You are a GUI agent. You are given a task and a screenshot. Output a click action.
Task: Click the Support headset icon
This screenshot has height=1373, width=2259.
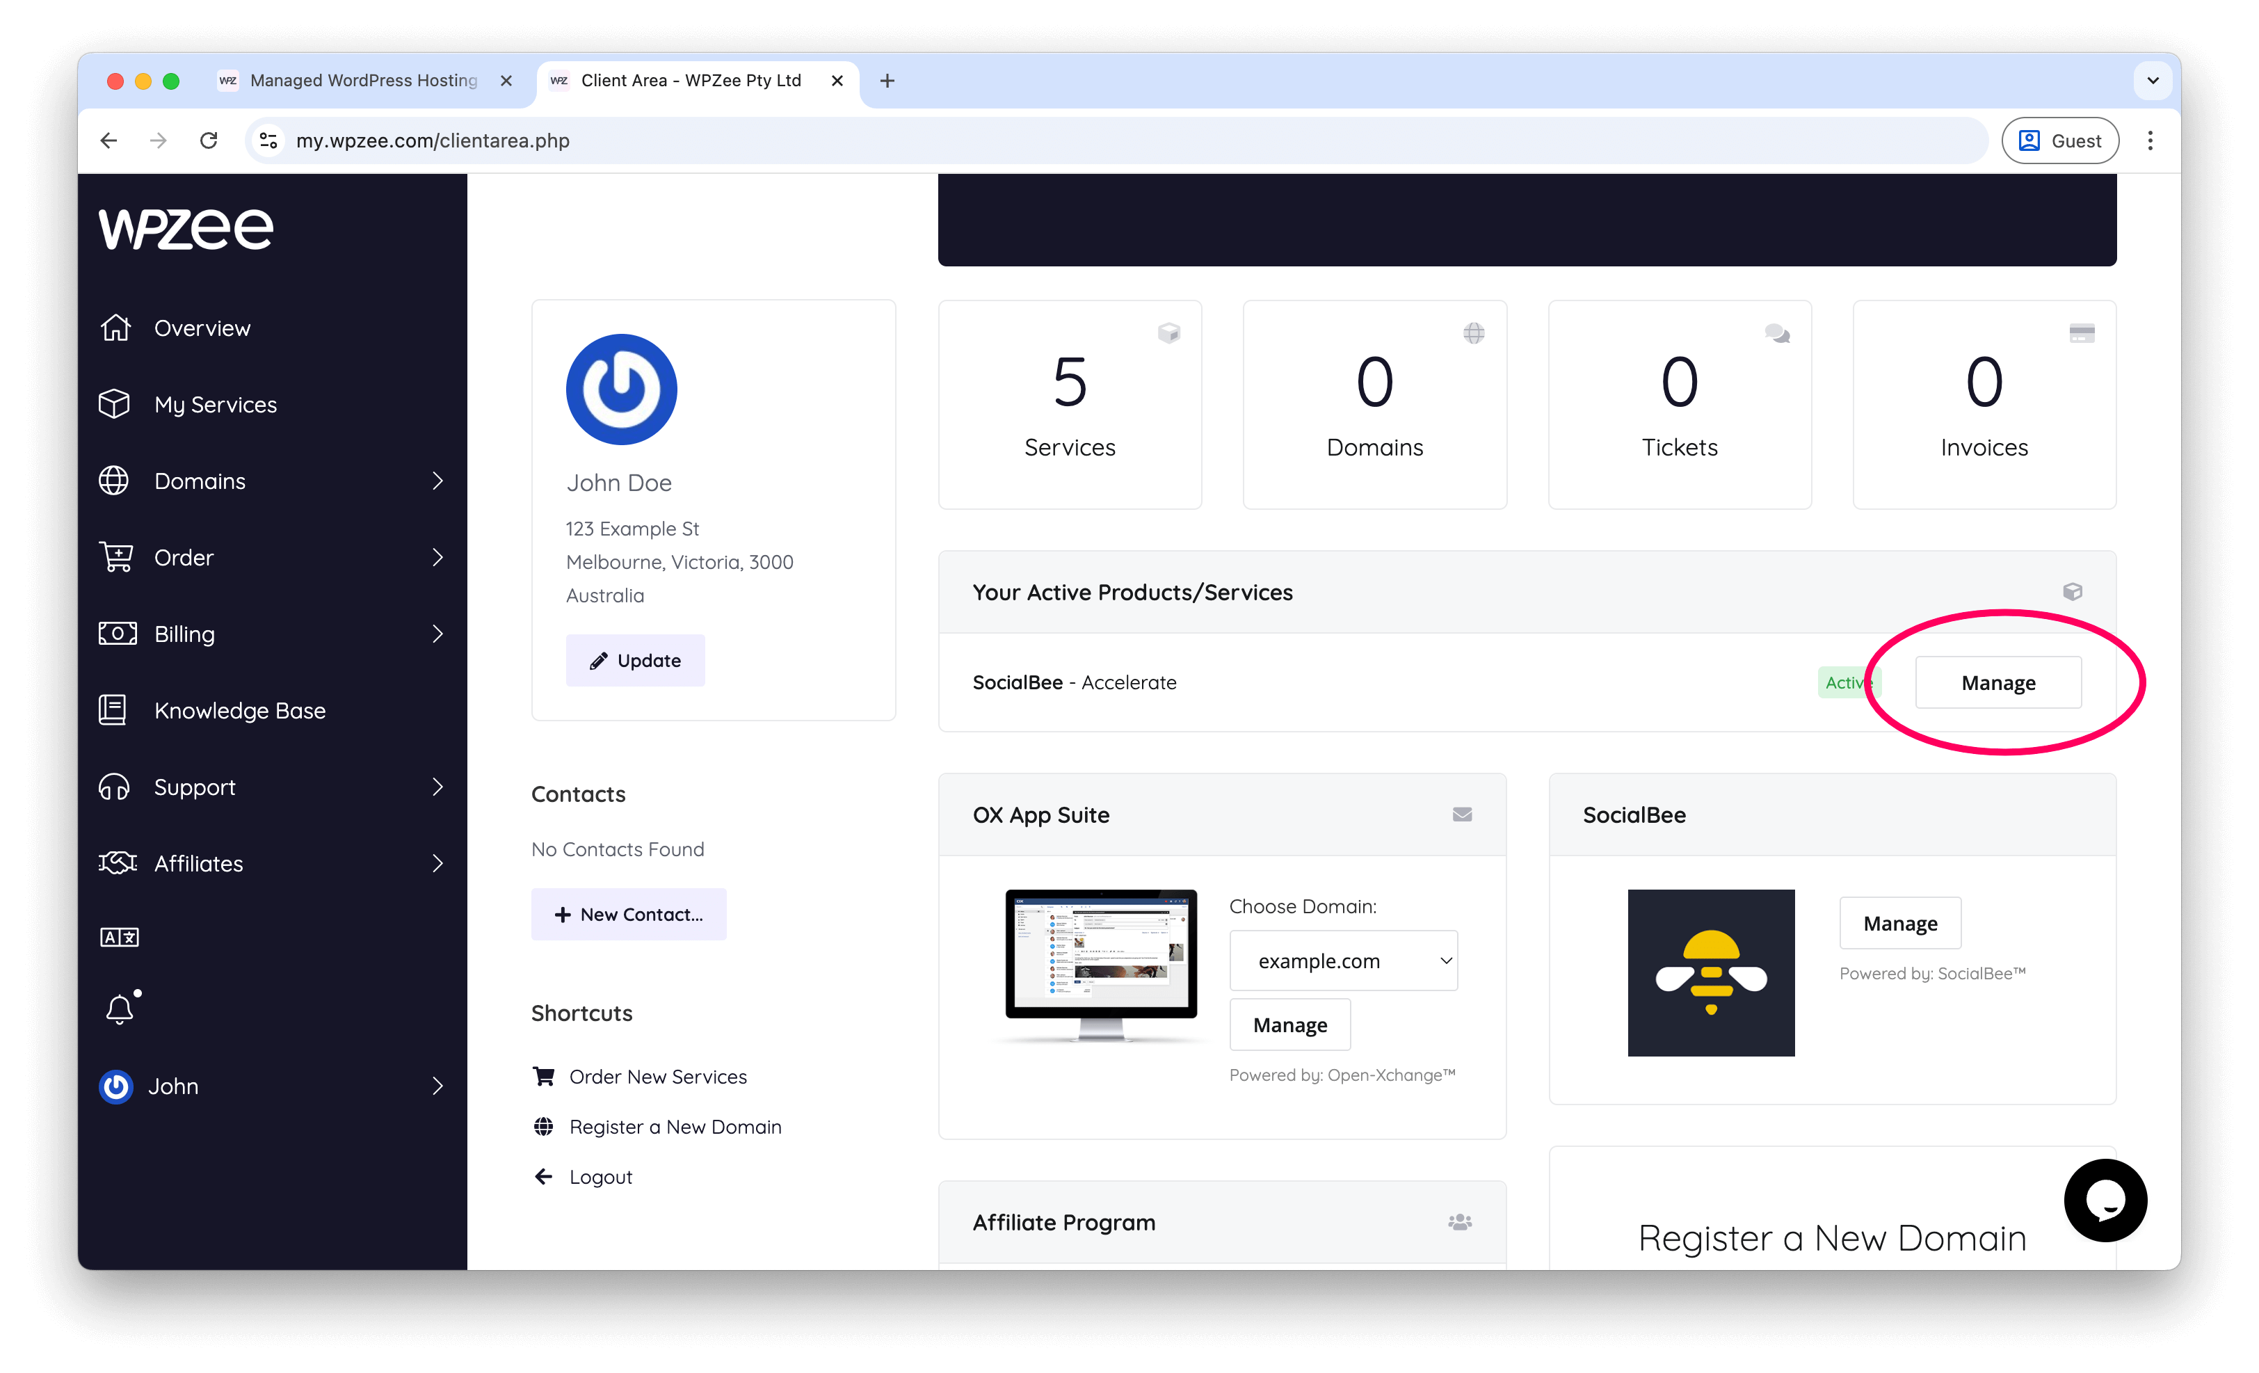pyautogui.click(x=115, y=787)
